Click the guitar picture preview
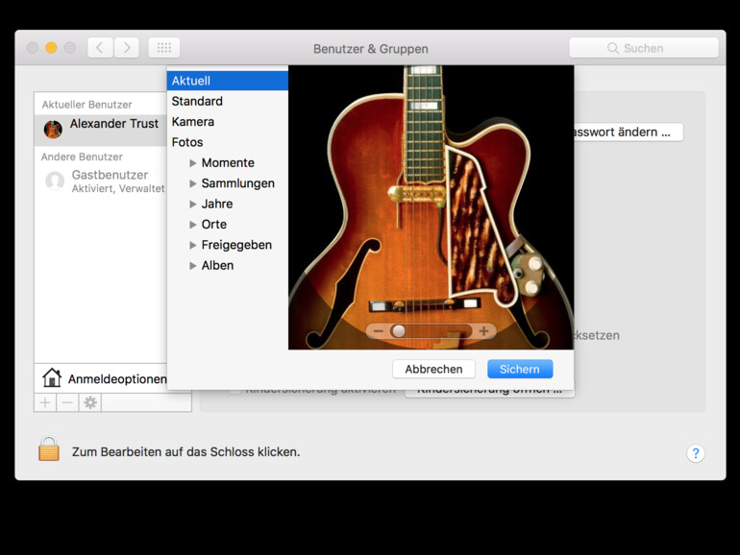Viewport: 740px width, 555px height. 431,207
